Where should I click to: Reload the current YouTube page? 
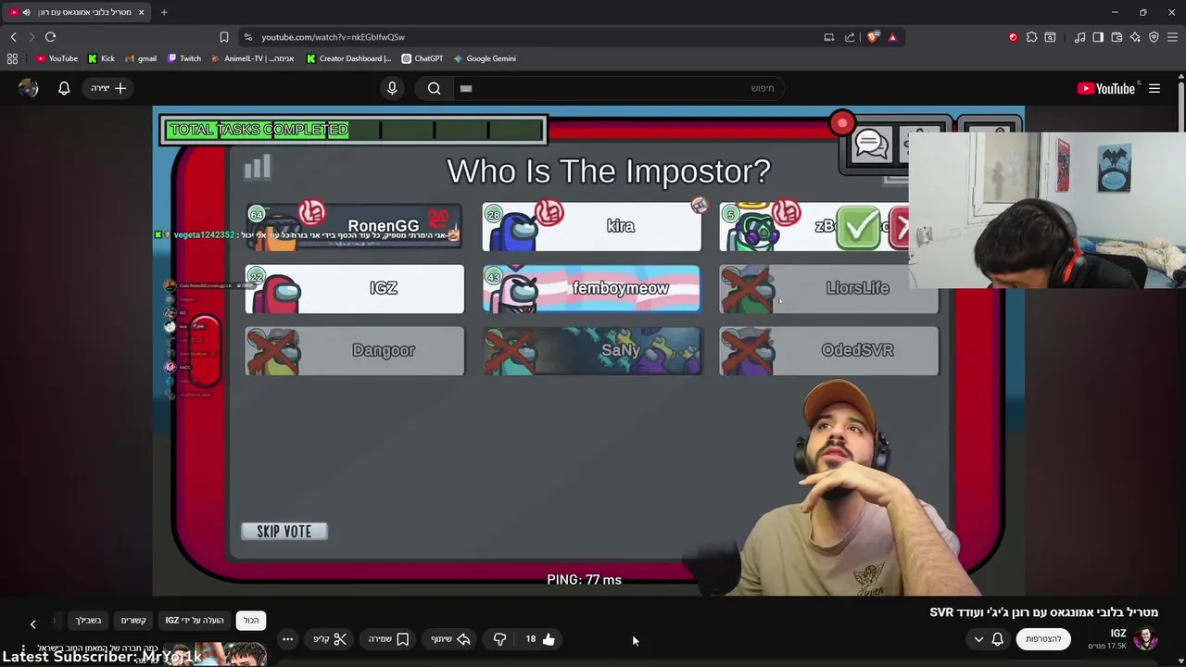pos(50,37)
